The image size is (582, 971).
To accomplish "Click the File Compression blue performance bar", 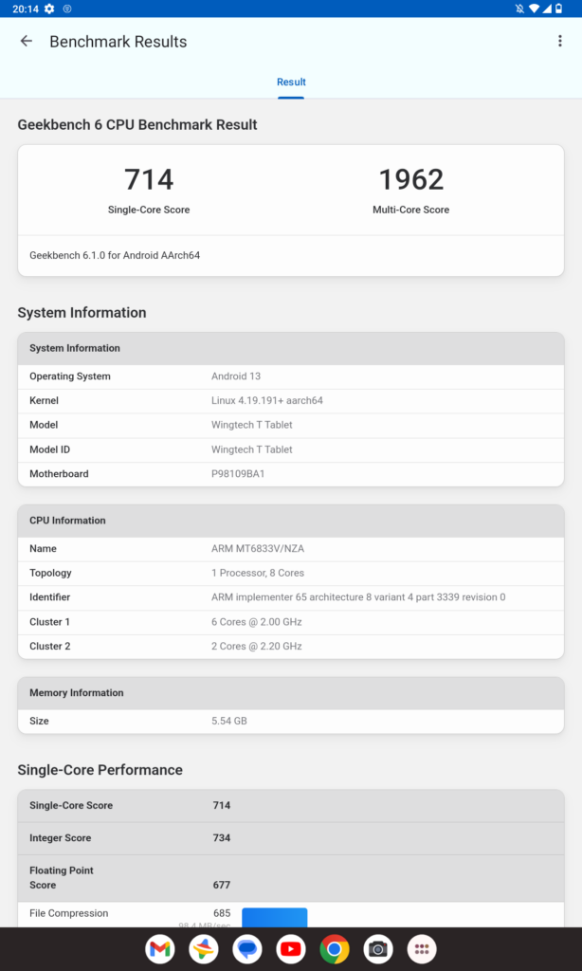I will click(275, 917).
